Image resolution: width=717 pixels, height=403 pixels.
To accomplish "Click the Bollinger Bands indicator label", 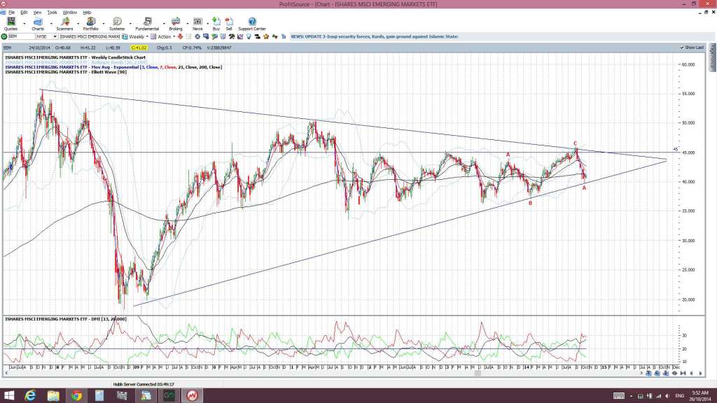I will point(76,62).
